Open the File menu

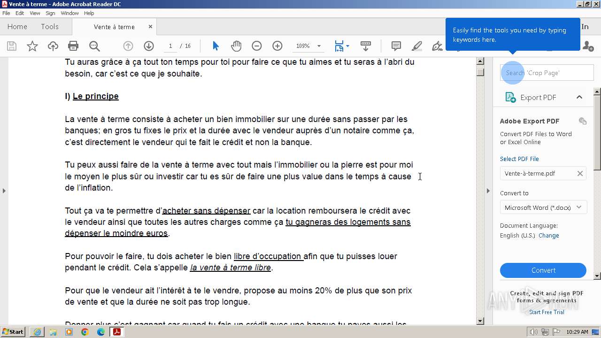click(x=6, y=13)
